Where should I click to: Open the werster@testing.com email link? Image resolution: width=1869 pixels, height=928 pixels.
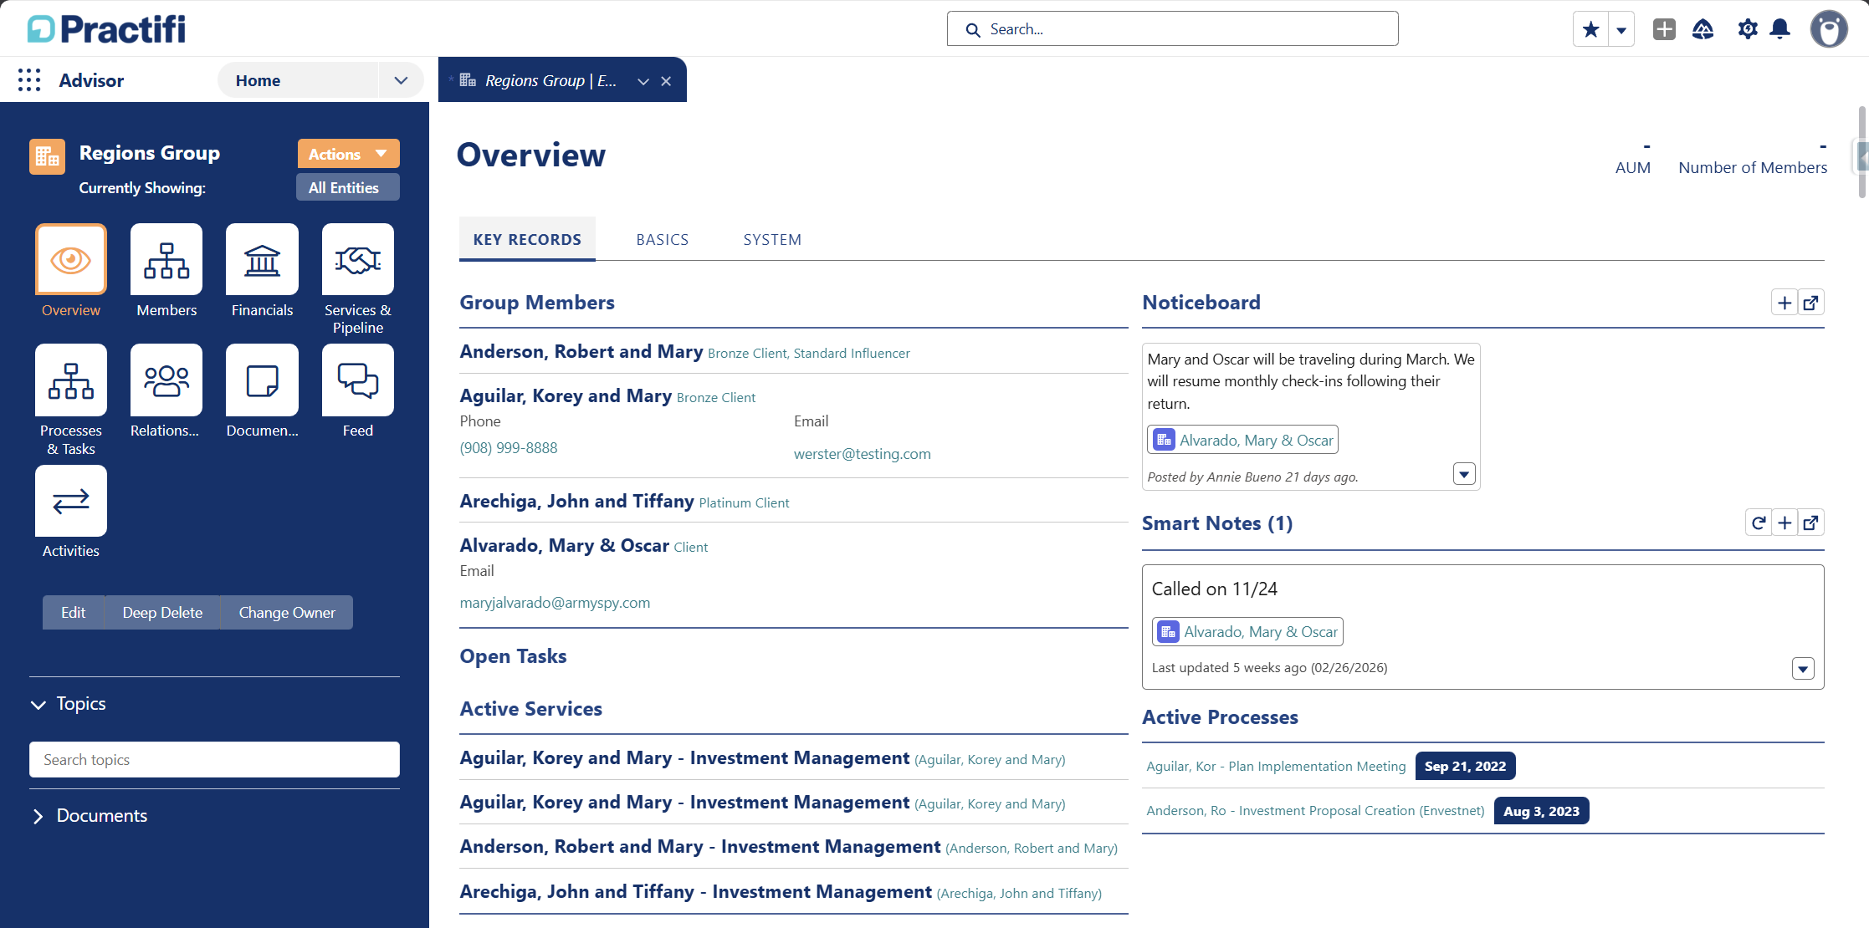862,454
